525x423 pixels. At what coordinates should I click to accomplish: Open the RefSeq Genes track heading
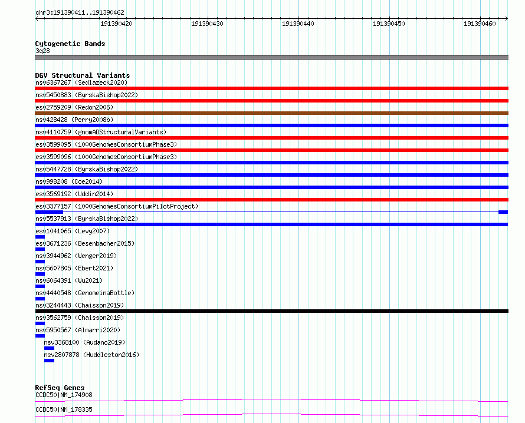pyautogui.click(x=60, y=388)
